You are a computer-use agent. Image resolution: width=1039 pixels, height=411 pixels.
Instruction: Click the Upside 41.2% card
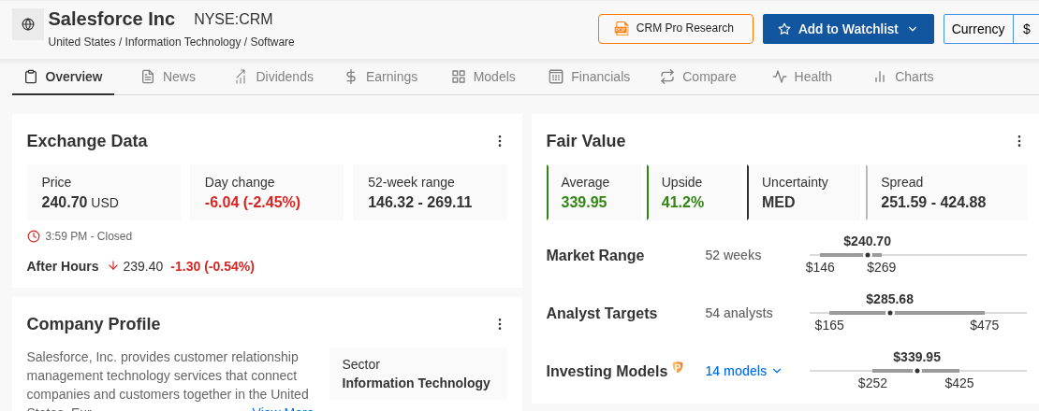[695, 192]
